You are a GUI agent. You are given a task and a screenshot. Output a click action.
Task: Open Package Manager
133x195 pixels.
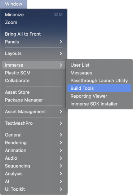[34, 100]
